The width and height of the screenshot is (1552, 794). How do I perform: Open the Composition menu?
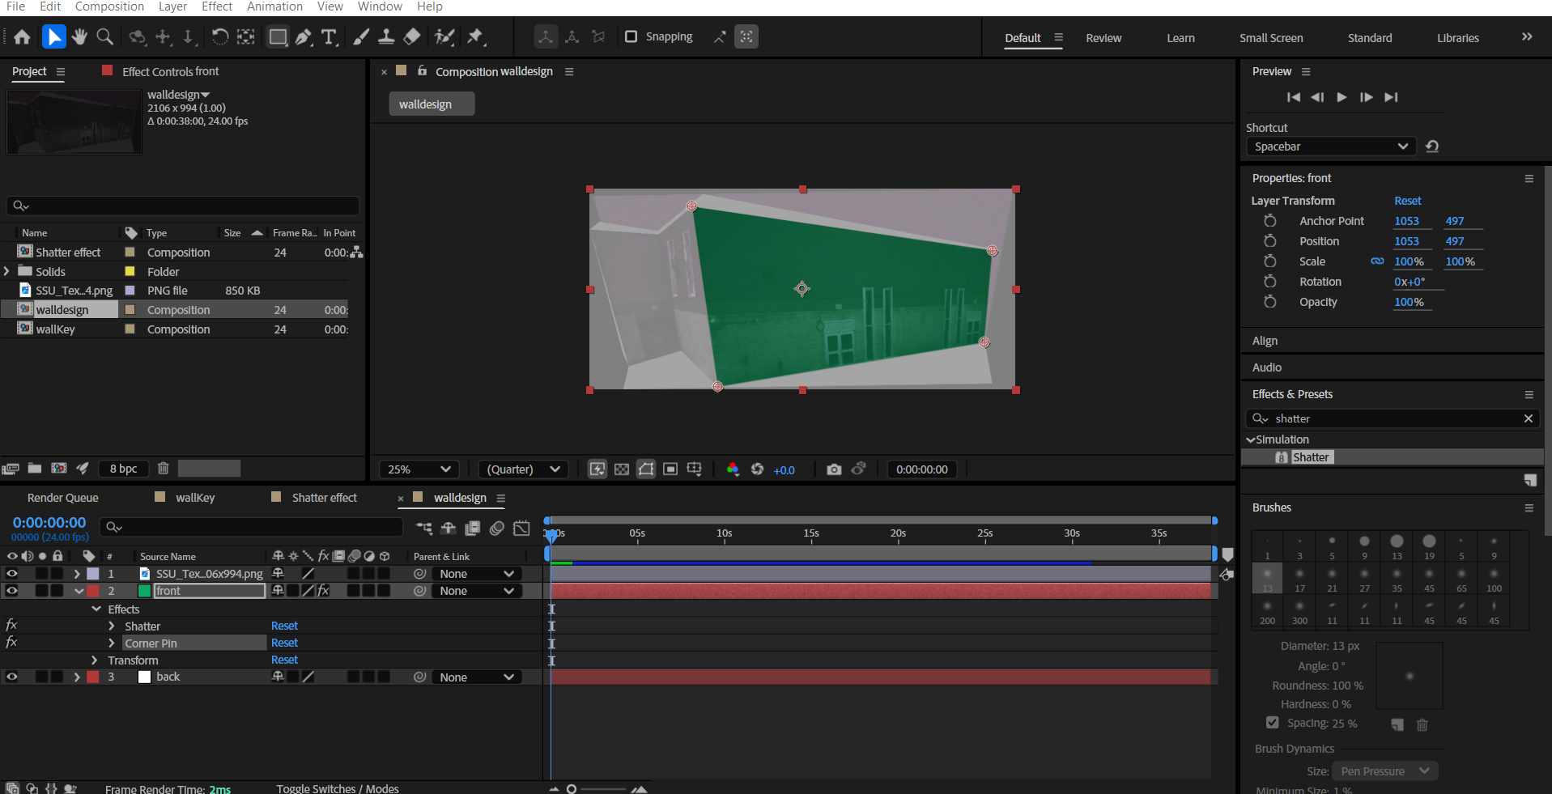pyautogui.click(x=109, y=6)
